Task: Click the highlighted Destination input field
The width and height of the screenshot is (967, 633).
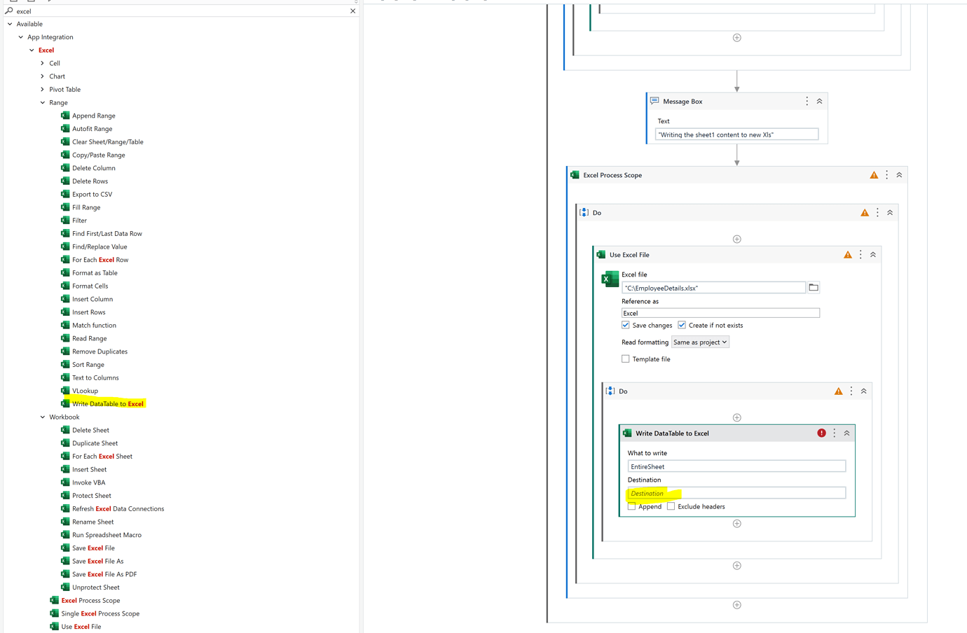Action: (736, 493)
